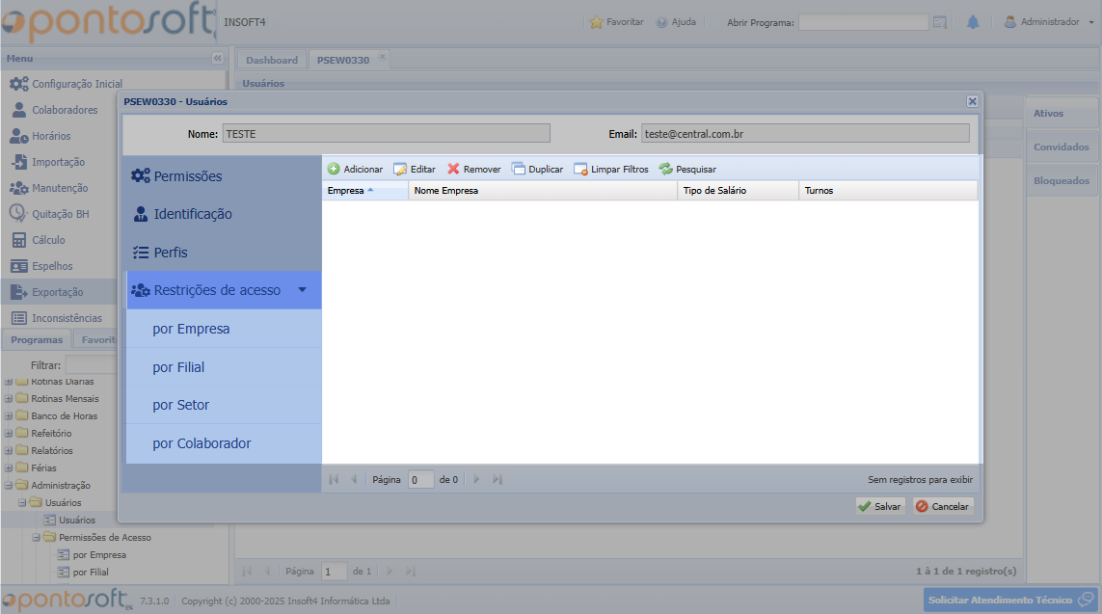The height and width of the screenshot is (614, 1102).
Task: Close the PSEW0330 Usuários dialog
Action: click(972, 101)
